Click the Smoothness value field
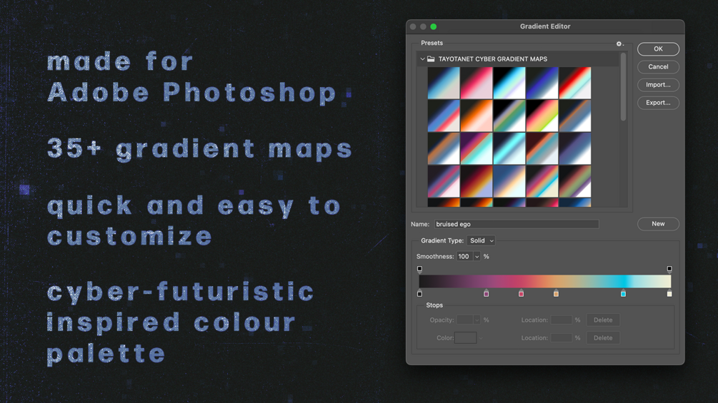Viewport: 718px width, 403px height. tap(464, 256)
